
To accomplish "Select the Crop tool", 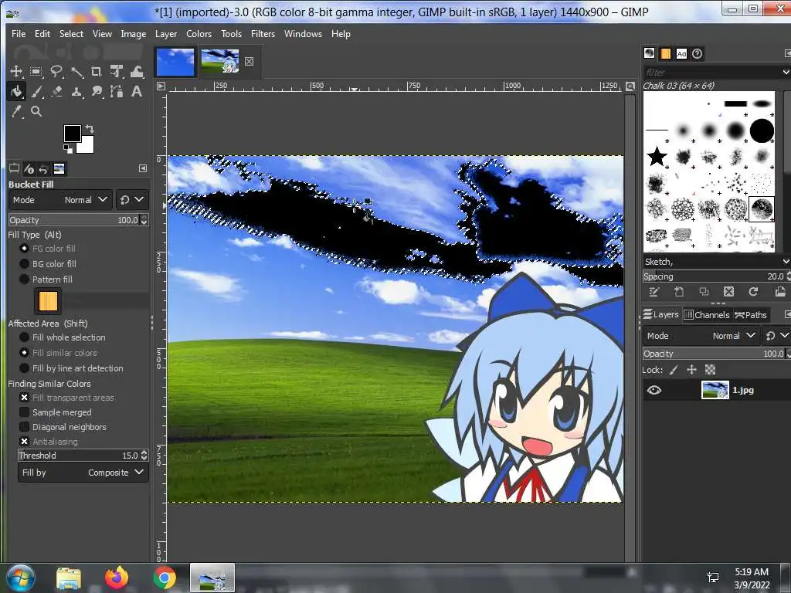I will pos(97,72).
